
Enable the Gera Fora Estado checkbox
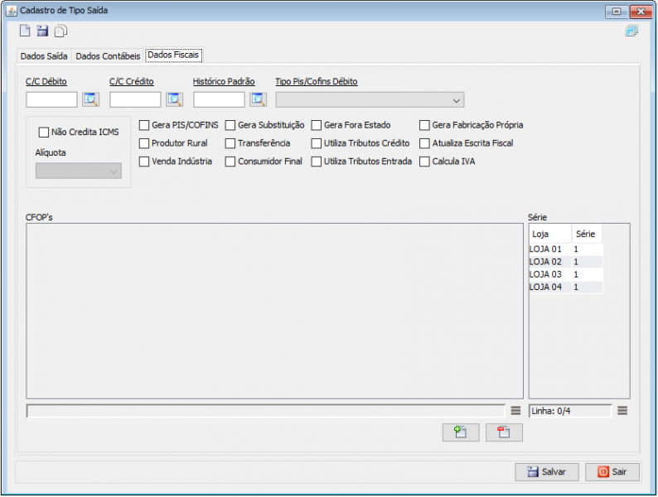(317, 125)
